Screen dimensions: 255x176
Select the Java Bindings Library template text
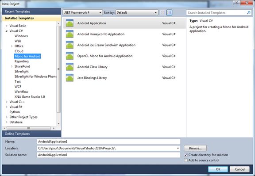tap(92, 78)
